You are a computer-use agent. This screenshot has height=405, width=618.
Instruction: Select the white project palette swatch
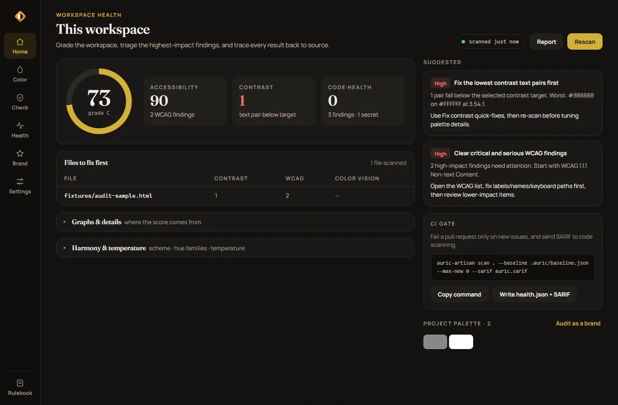click(461, 342)
